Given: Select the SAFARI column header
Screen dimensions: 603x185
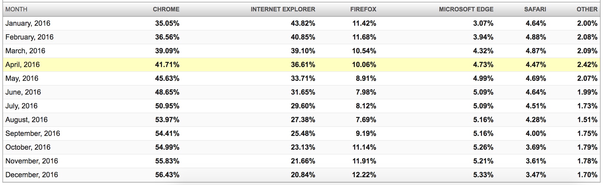Looking at the screenshot, I should point(535,9).
